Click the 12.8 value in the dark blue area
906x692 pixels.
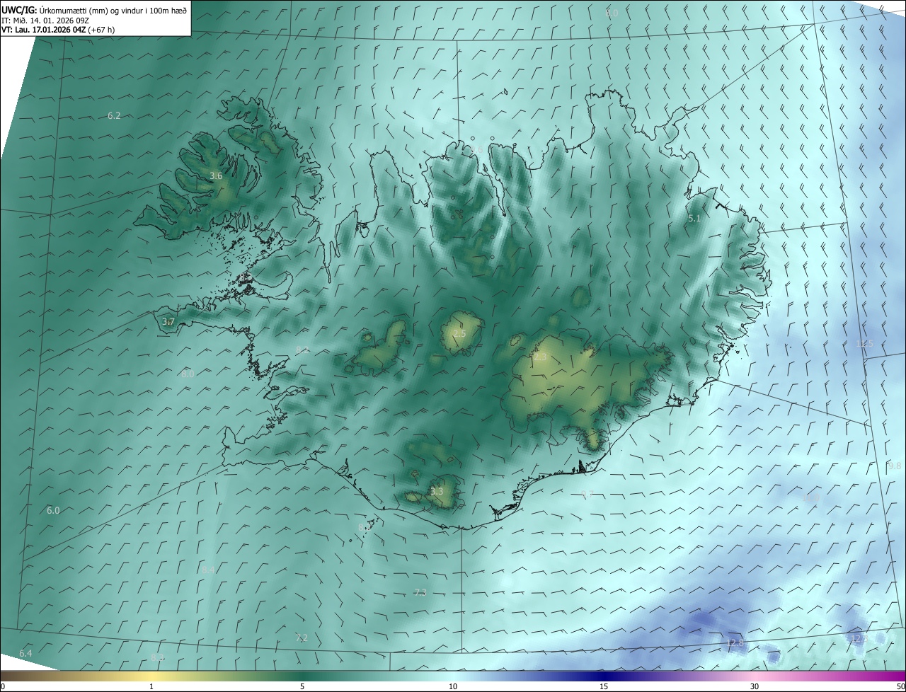[x=735, y=642]
